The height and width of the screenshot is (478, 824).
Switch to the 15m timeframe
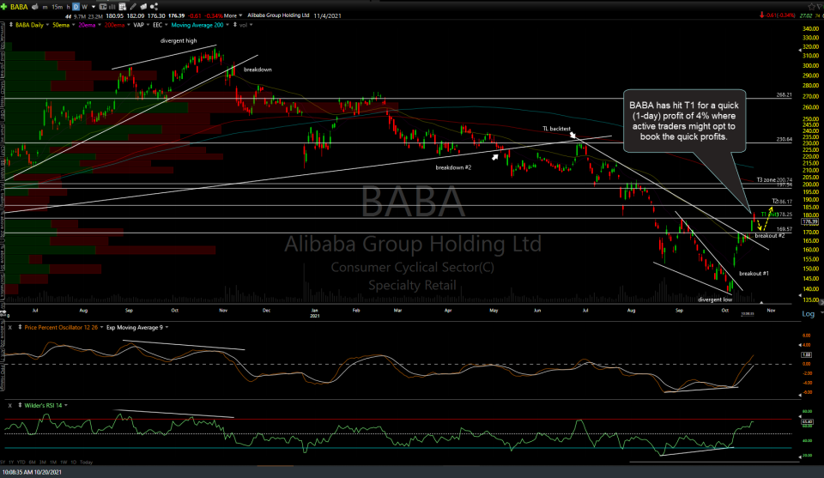point(57,8)
